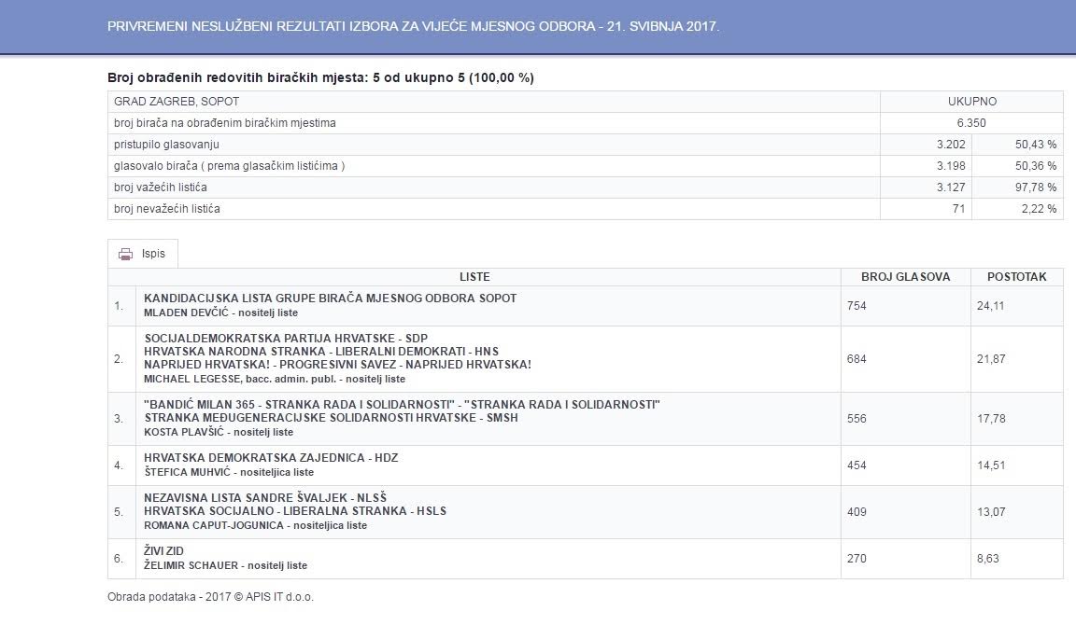
Task: Click the POSTOTAK column header
Action: coord(1016,277)
